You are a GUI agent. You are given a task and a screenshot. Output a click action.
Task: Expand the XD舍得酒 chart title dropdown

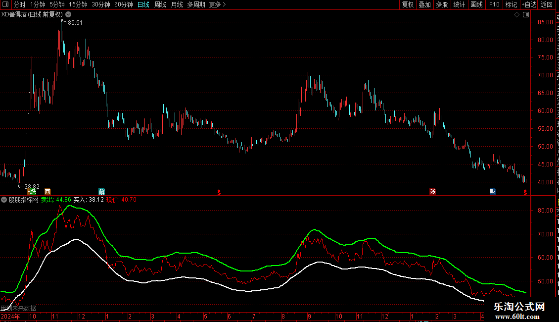click(x=68, y=15)
